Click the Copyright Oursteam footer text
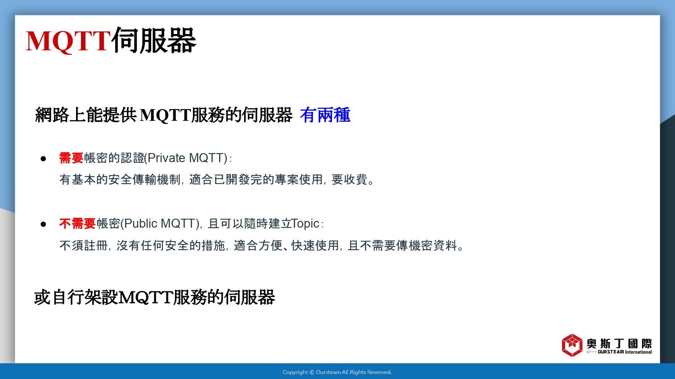The height and width of the screenshot is (379, 675). pos(337,372)
